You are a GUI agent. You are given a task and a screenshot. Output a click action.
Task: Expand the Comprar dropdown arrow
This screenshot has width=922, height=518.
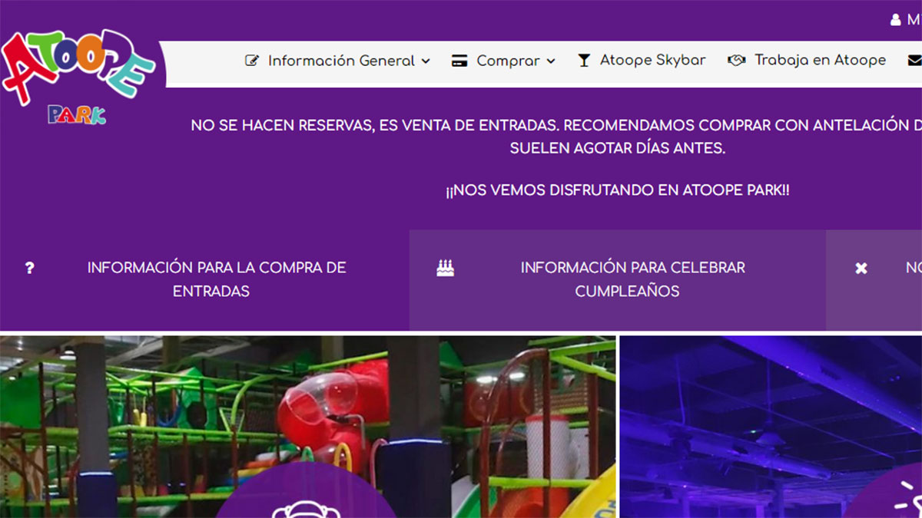coord(551,61)
